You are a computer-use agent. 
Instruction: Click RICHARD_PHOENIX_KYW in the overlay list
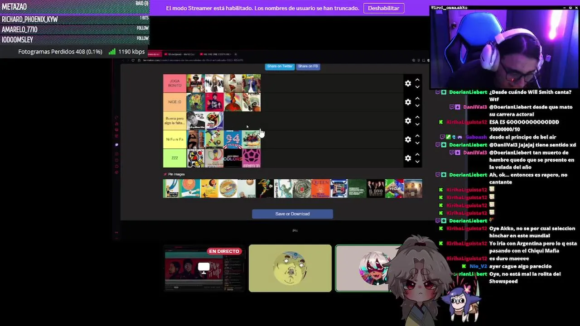pyautogui.click(x=30, y=19)
